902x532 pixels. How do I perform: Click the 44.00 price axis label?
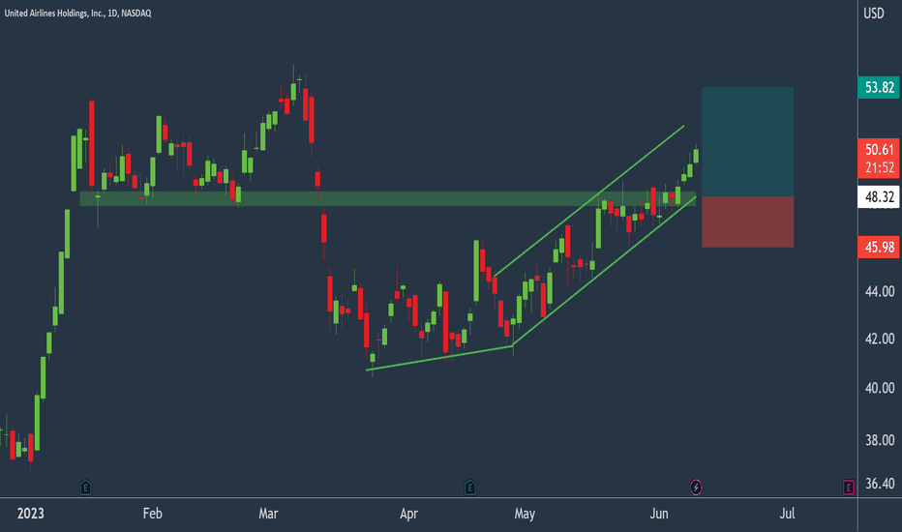880,291
